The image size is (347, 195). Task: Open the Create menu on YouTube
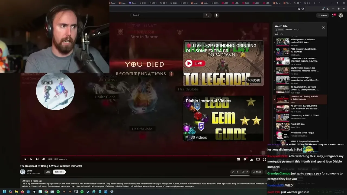[322, 15]
